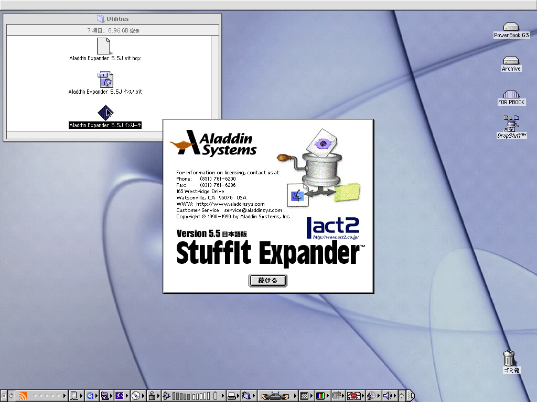Viewport: 537px width, 402px height.
Task: Click the http://www.act2.co.jp/ link under act2 logo
Action: click(x=336, y=237)
